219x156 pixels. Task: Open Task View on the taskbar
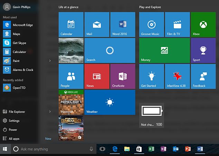(102, 149)
